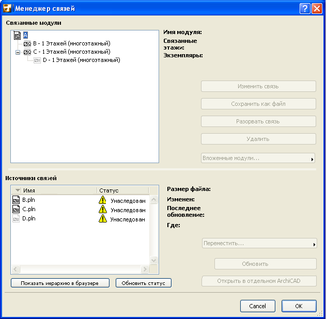
Task: Click the file icon of C.pln
Action: 16,209
